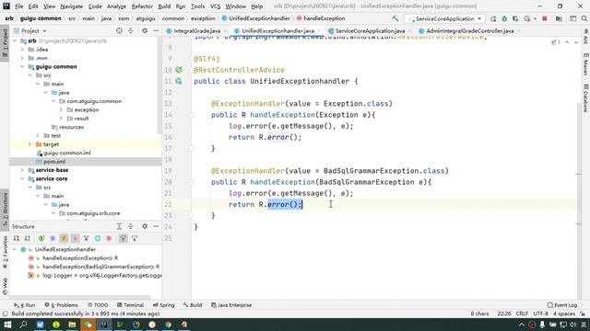The width and height of the screenshot is (590, 331).
Task: Open the Problems tool window
Action: point(61,305)
